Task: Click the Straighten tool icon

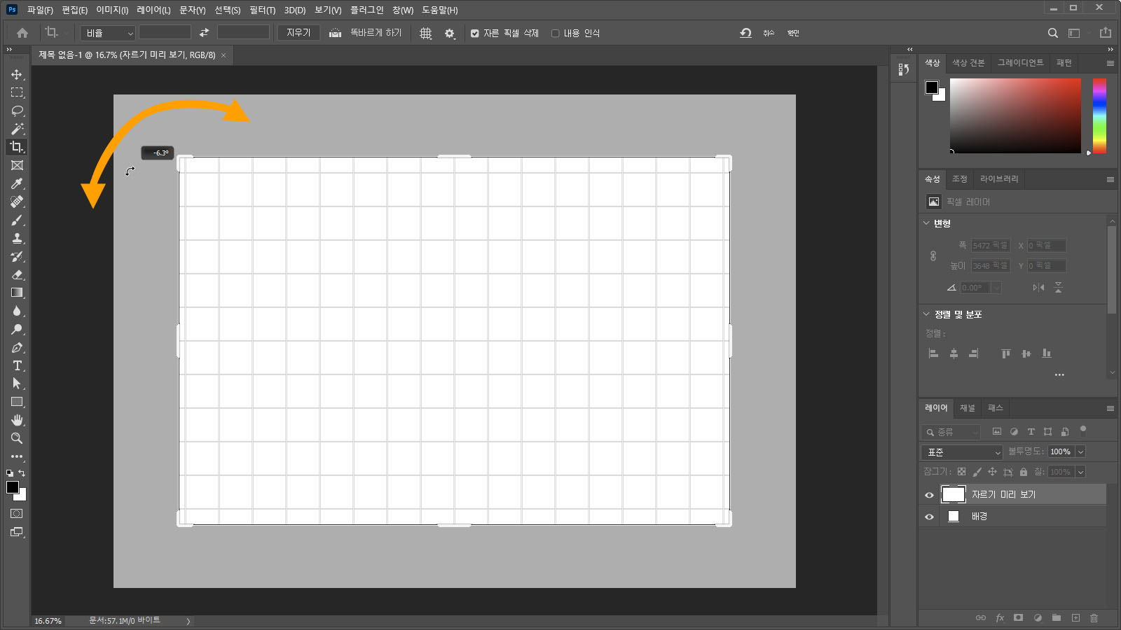Action: click(335, 33)
